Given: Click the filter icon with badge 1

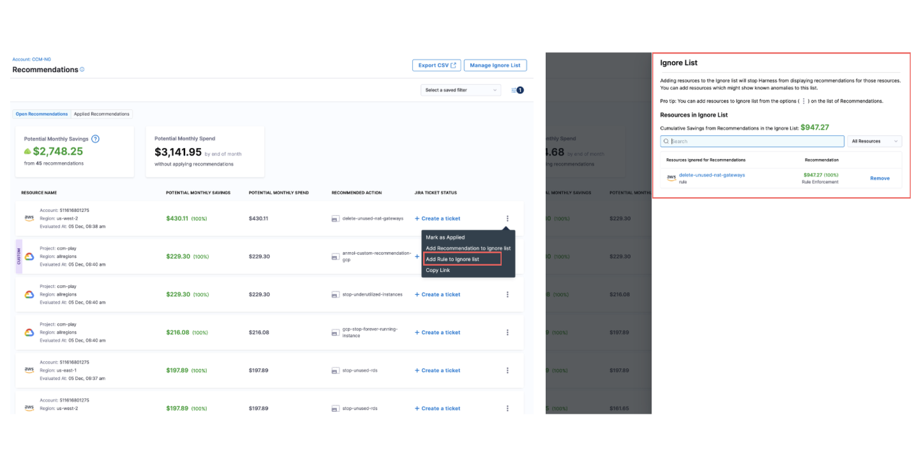Looking at the screenshot, I should coord(517,90).
